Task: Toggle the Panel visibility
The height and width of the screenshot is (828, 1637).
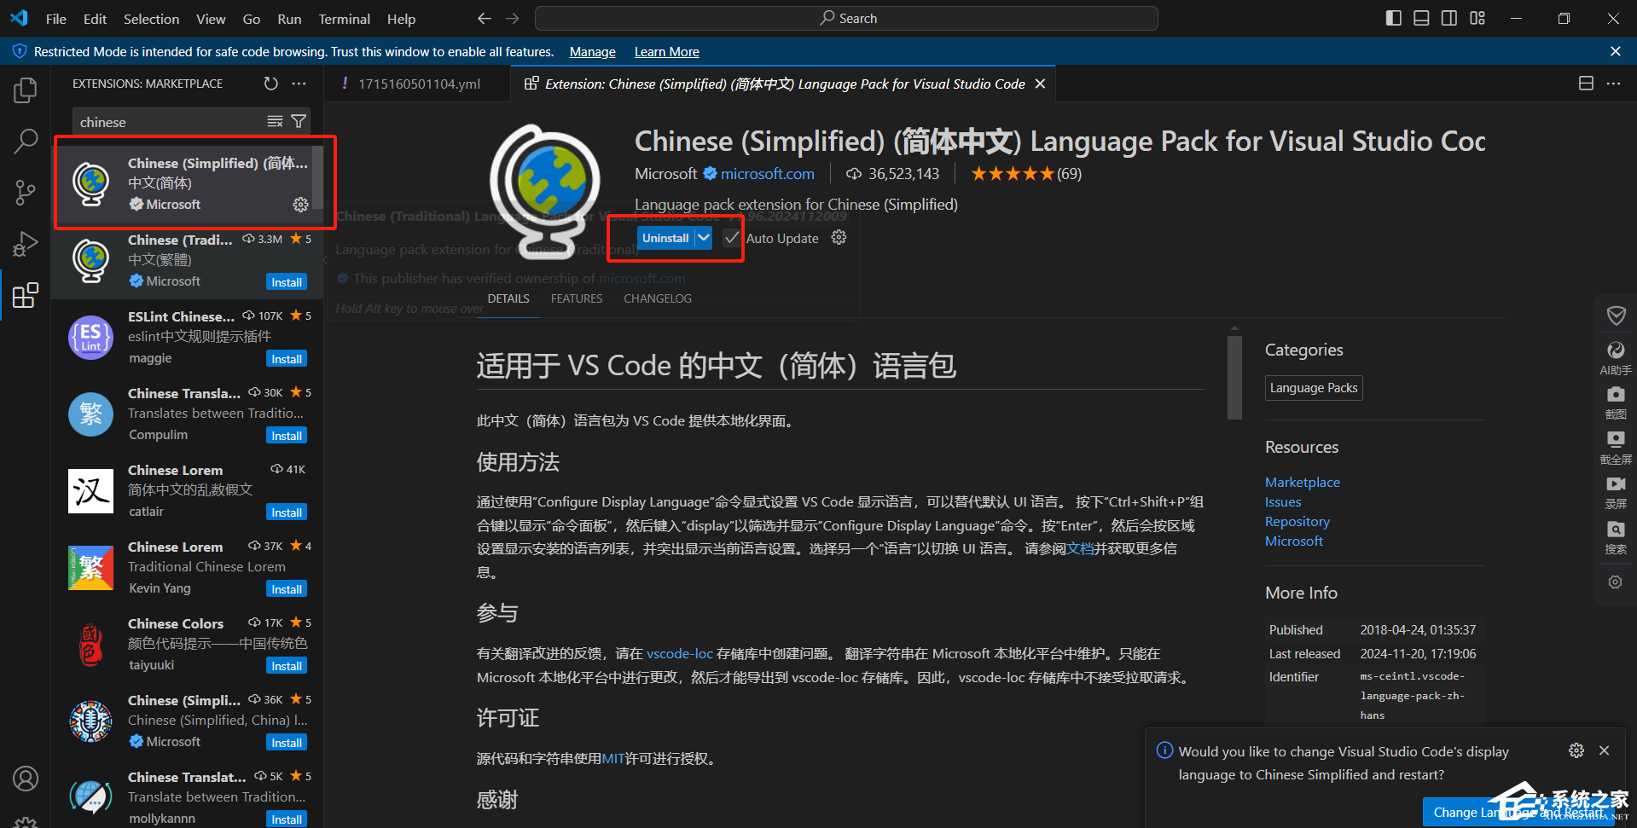Action: 1420,17
